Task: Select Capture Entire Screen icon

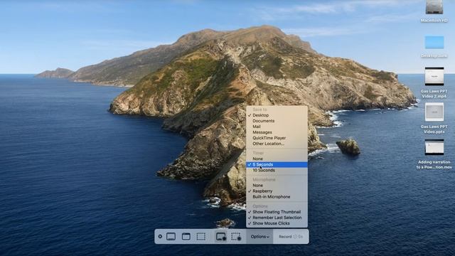Action: (171, 237)
